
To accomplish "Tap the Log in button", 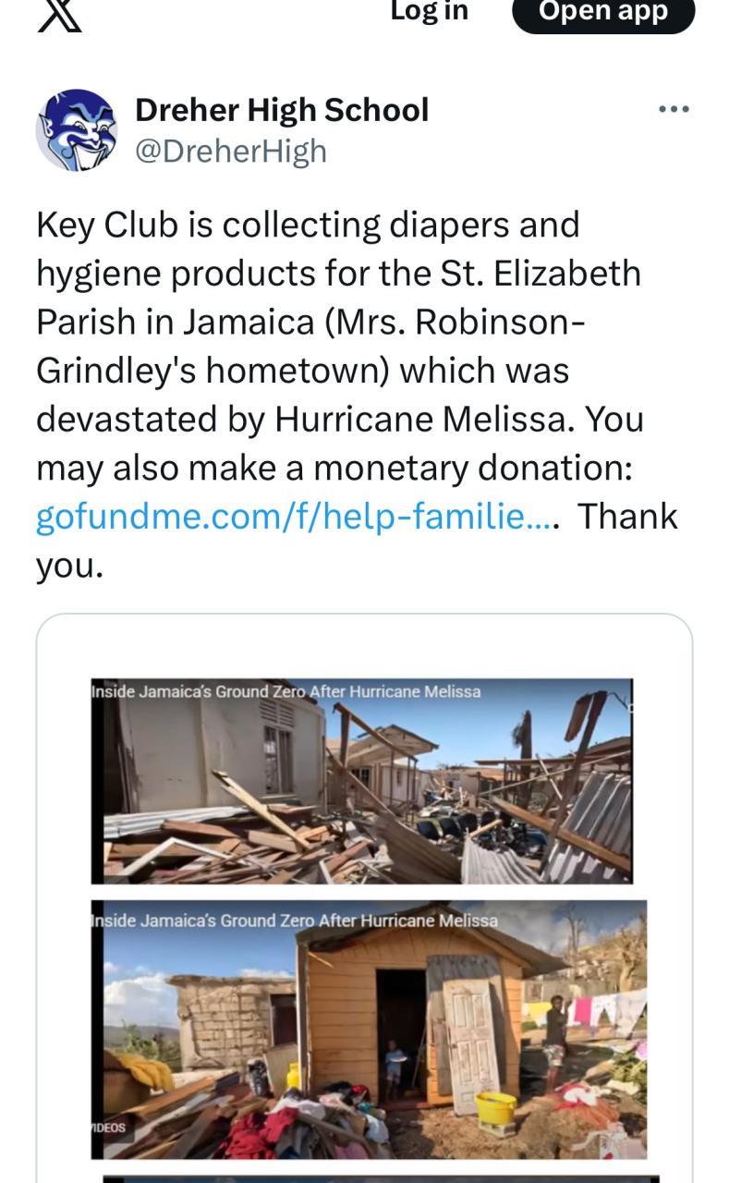I will coord(429,12).
